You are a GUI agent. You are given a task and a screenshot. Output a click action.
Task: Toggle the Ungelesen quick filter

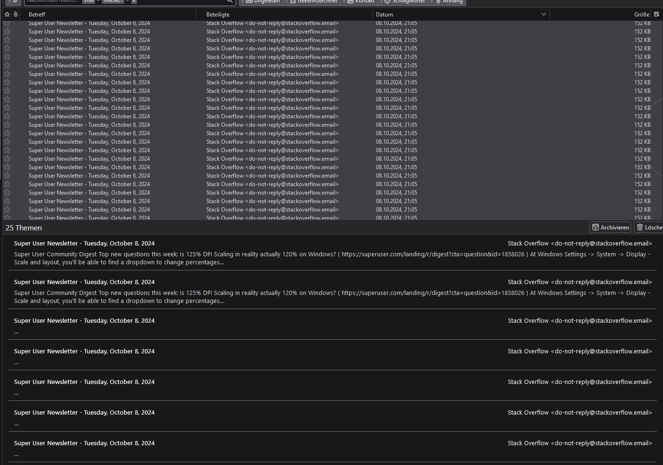262,2
